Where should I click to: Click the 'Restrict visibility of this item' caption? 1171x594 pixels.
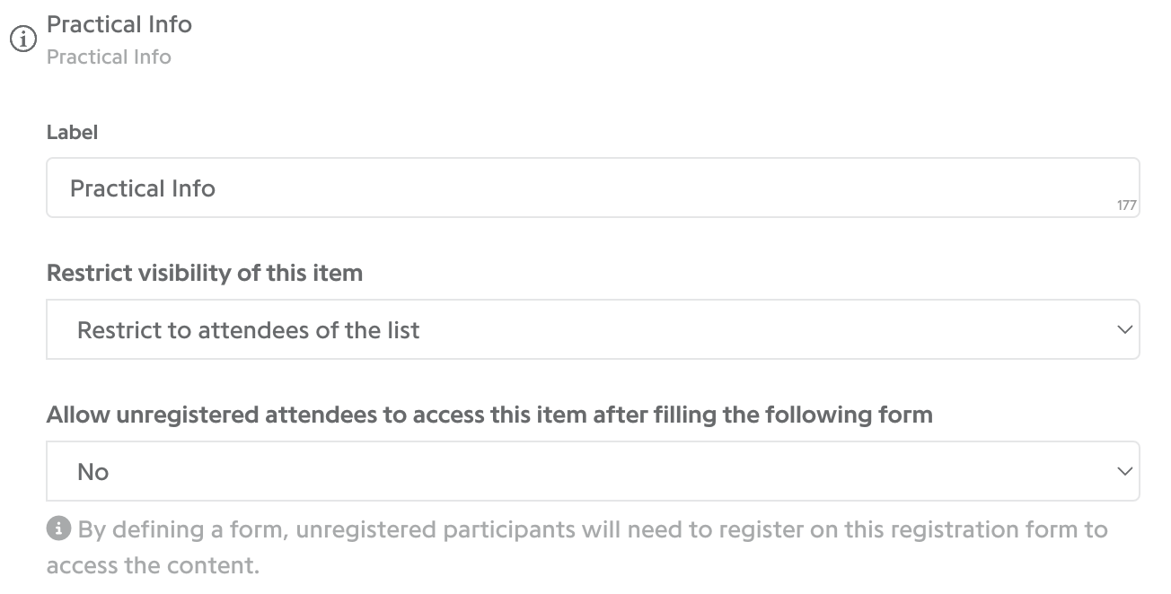coord(205,273)
